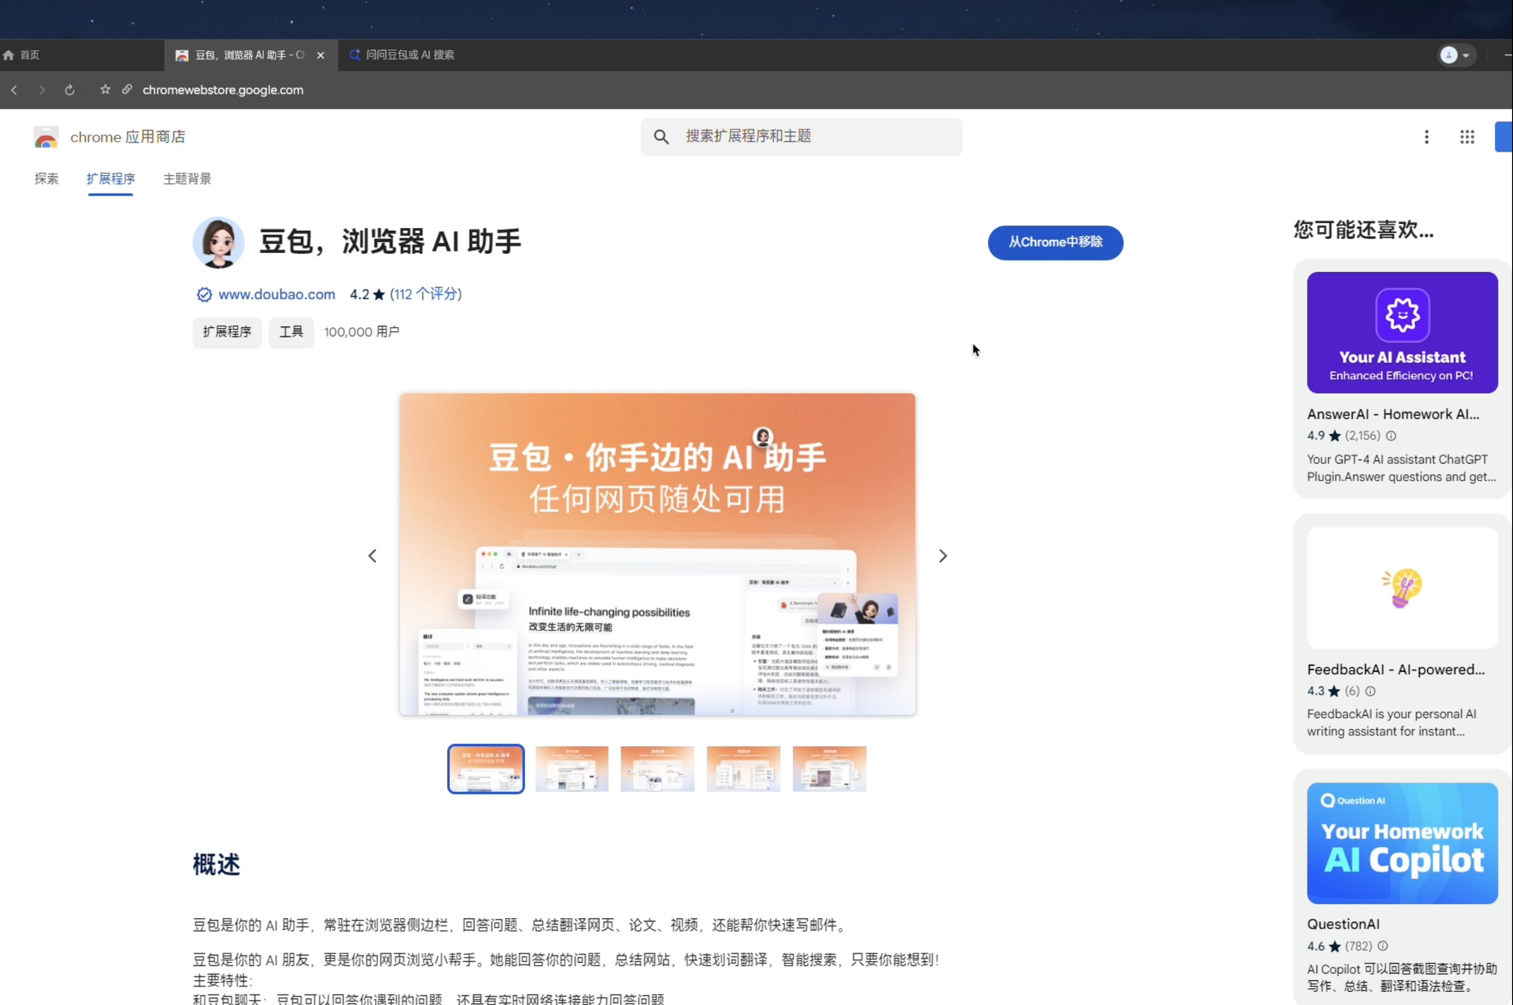The image size is (1513, 1005).
Task: Select the third screenshot thumbnail
Action: pos(658,769)
